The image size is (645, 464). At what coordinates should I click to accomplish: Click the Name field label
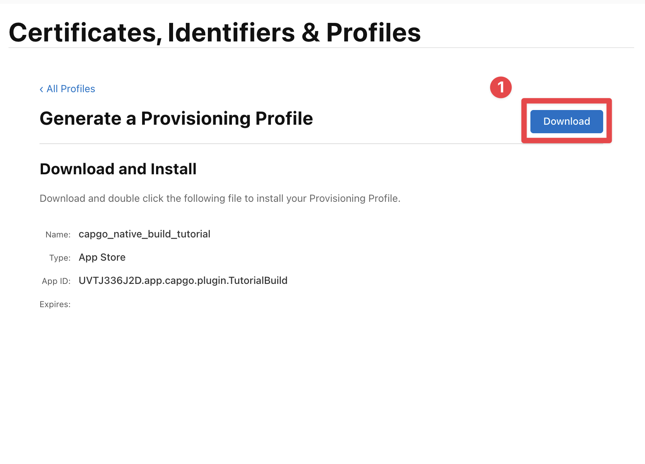click(57, 234)
